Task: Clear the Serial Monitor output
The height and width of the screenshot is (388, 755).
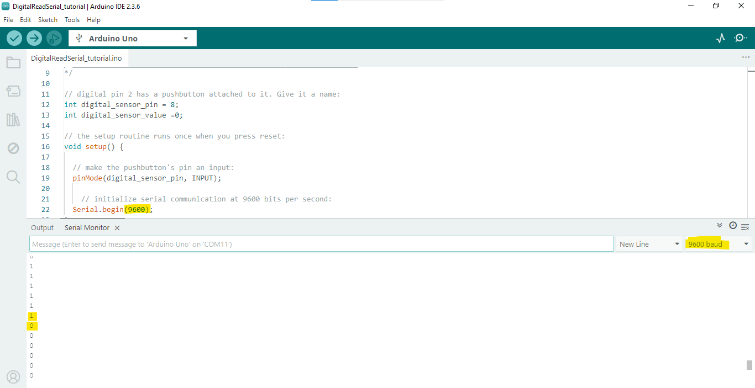Action: point(745,226)
